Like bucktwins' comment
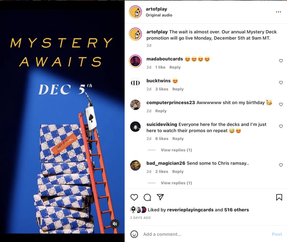Image resolution: width=287 pixels, height=242 pixels. (281, 83)
